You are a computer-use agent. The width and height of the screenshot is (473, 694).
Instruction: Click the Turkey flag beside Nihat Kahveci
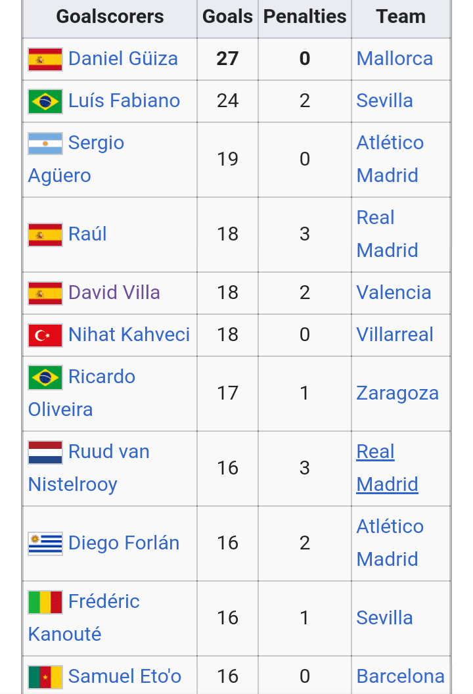tap(45, 335)
